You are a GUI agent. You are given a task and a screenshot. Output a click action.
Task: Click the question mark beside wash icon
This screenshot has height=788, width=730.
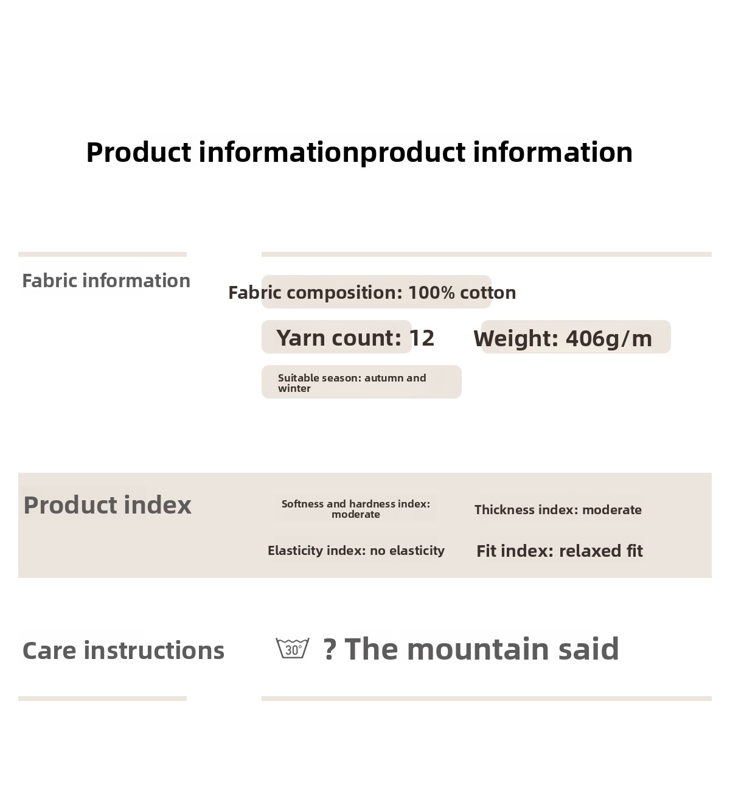(x=329, y=650)
